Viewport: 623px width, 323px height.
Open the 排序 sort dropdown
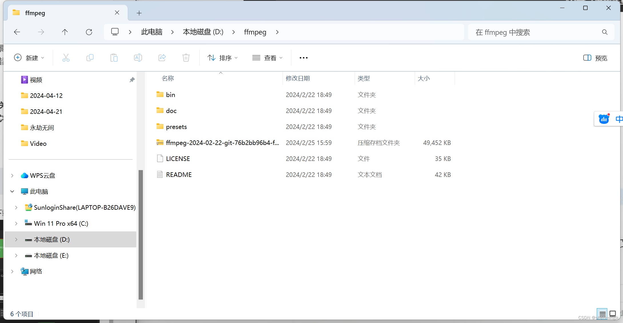point(222,58)
